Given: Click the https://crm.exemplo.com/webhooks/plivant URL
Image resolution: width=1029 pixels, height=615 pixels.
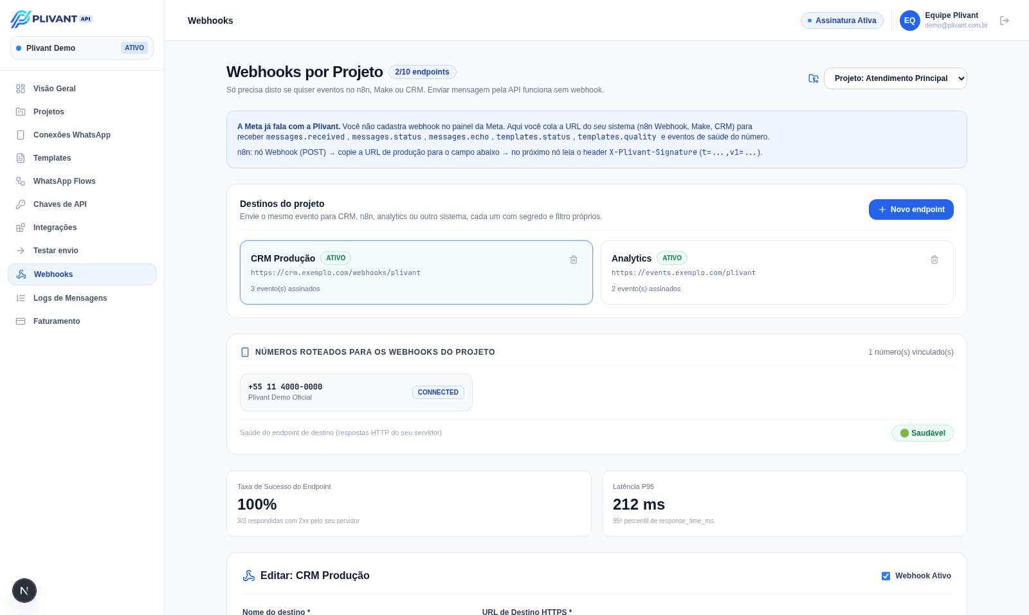Looking at the screenshot, I should tap(336, 273).
